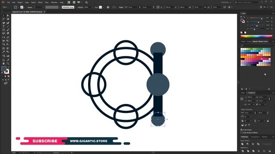Switch to the Align panel tab

[x=243, y=93]
